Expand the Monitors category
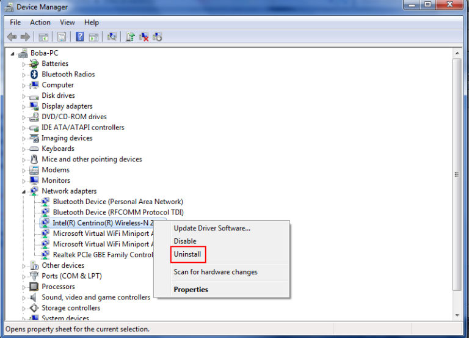Image resolution: width=469 pixels, height=338 pixels. (24, 181)
